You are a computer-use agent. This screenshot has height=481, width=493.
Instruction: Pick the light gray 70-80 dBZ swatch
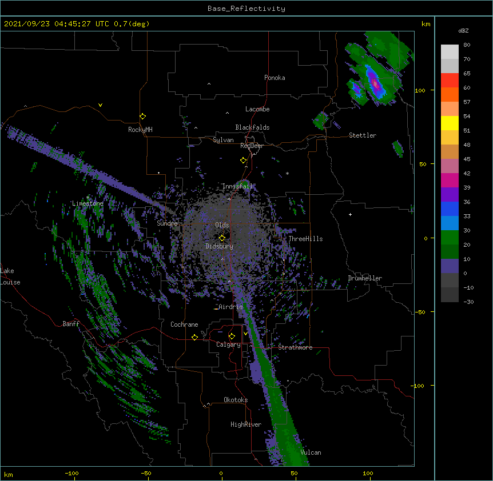point(450,52)
